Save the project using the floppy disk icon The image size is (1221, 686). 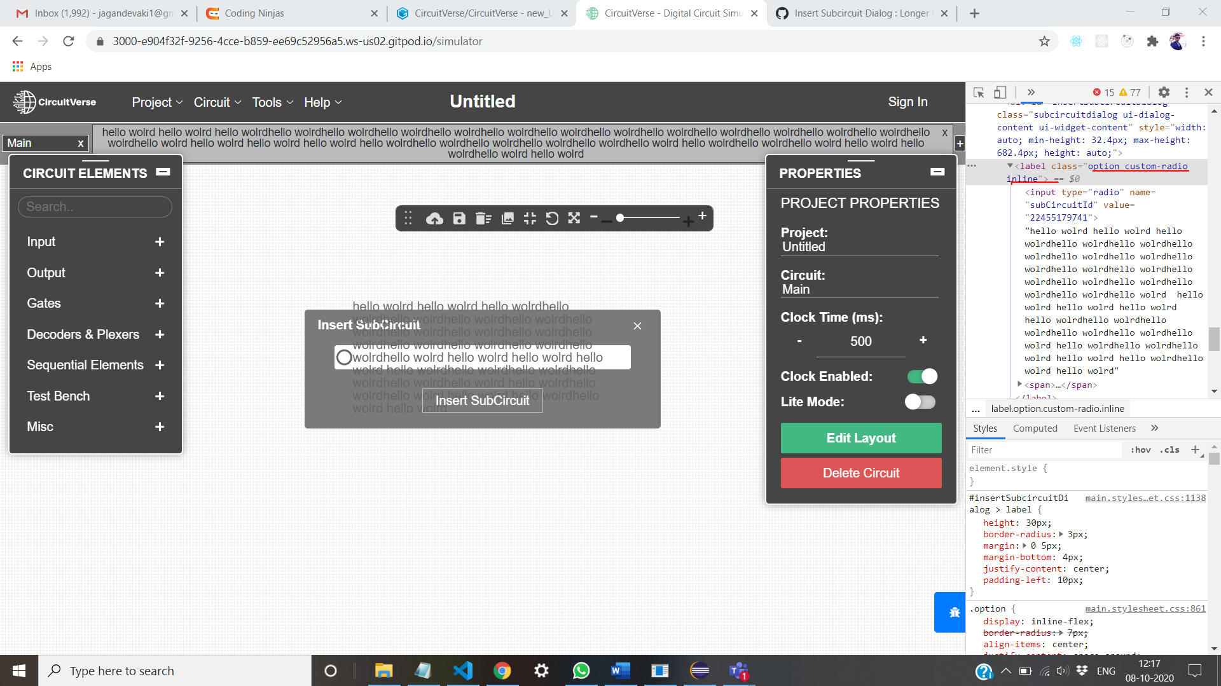click(x=459, y=218)
